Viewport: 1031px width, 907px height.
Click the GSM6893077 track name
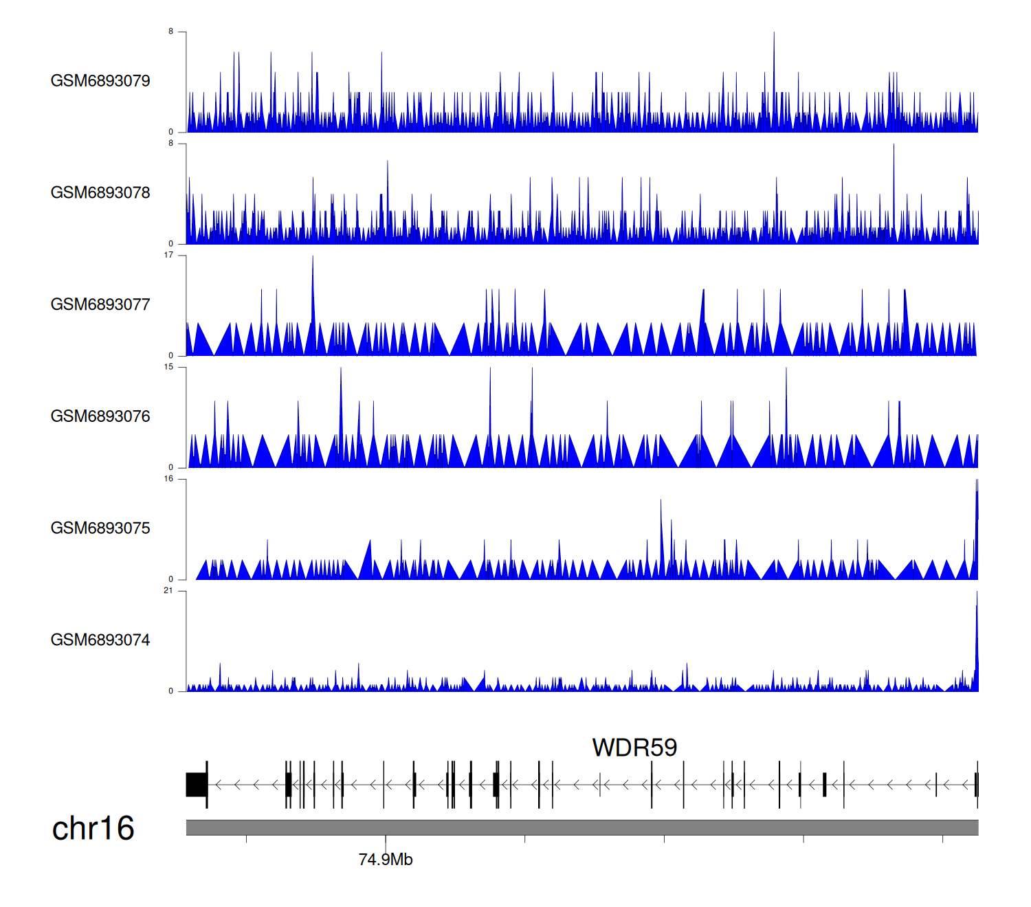(x=100, y=304)
